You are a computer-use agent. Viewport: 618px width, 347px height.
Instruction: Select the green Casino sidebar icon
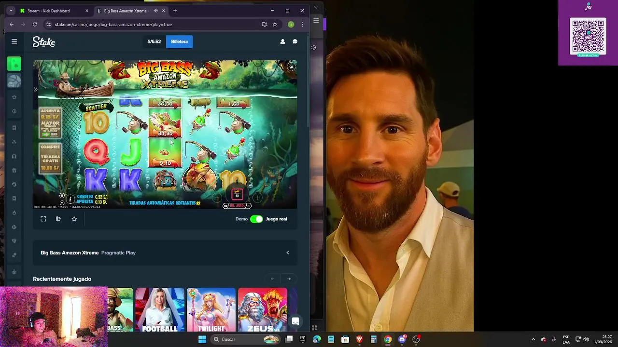[x=14, y=64]
